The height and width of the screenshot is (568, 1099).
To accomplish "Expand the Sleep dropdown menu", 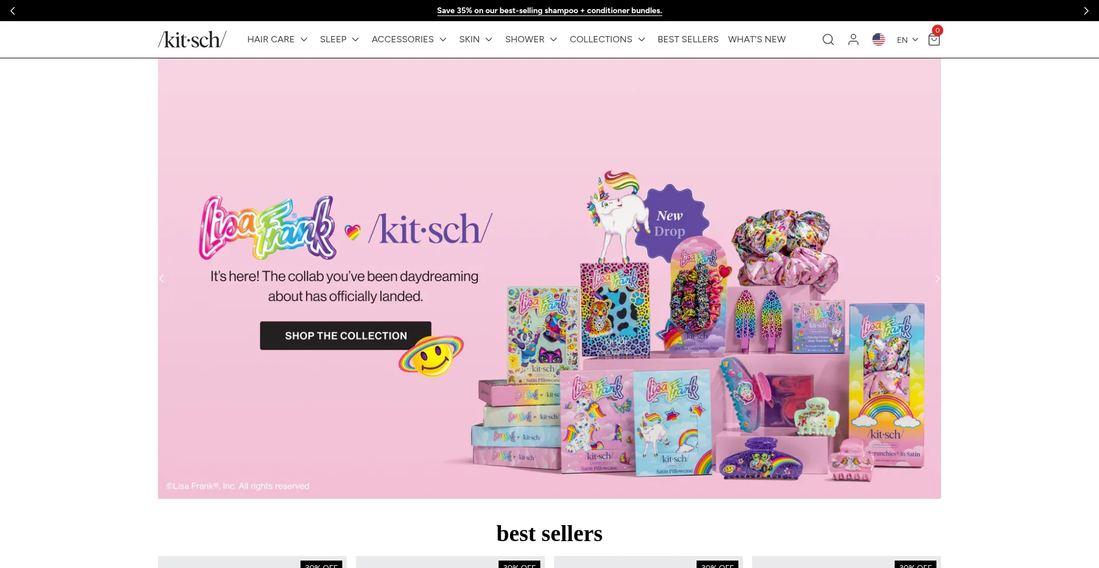I will pyautogui.click(x=339, y=39).
